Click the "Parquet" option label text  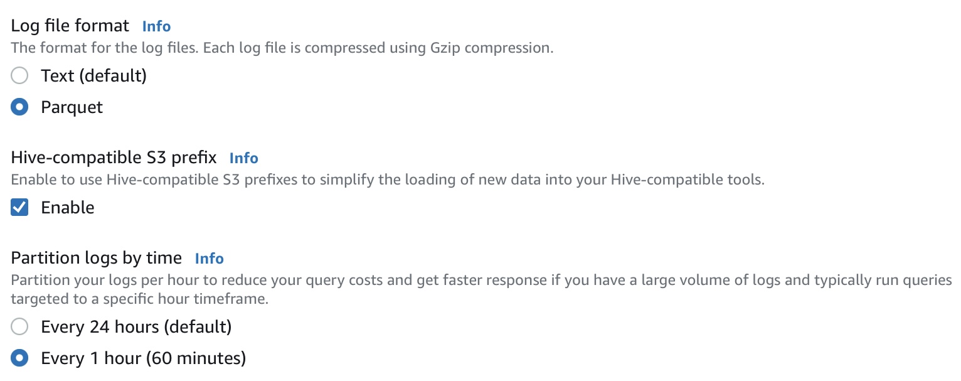[x=72, y=107]
